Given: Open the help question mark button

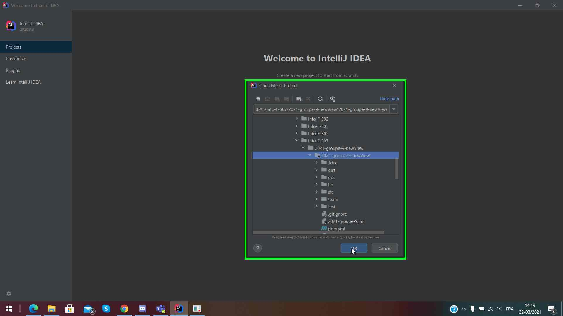Looking at the screenshot, I should 258,248.
